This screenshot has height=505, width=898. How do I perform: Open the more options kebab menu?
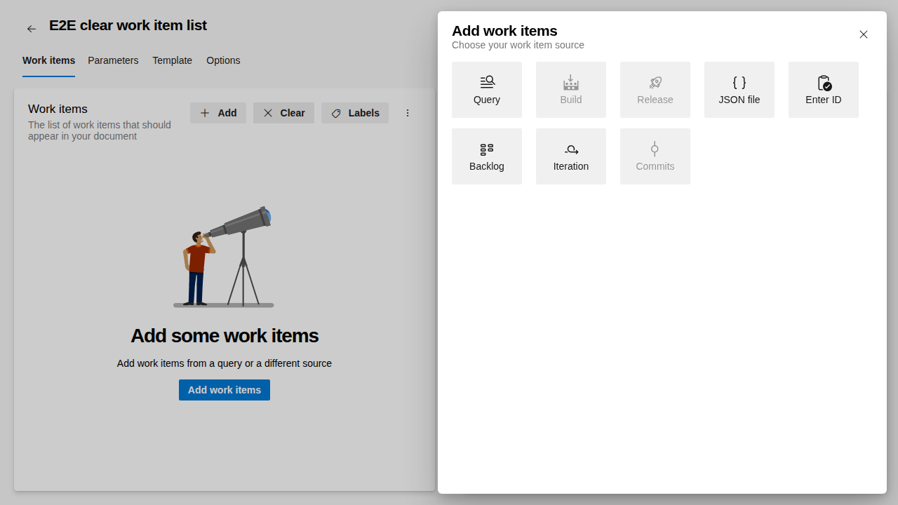pyautogui.click(x=408, y=113)
